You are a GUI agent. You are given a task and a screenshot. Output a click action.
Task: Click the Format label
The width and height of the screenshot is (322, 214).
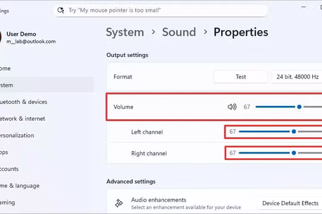point(123,77)
